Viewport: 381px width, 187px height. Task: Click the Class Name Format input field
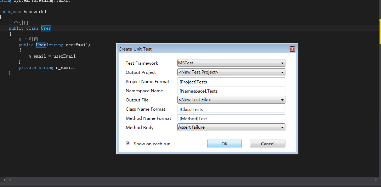coord(231,109)
